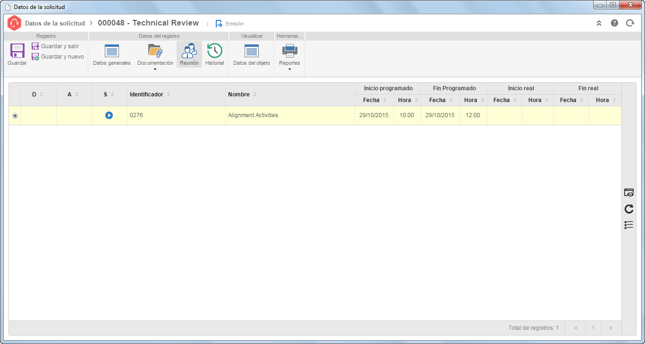Click Guardar y nuevo button

pyautogui.click(x=58, y=57)
